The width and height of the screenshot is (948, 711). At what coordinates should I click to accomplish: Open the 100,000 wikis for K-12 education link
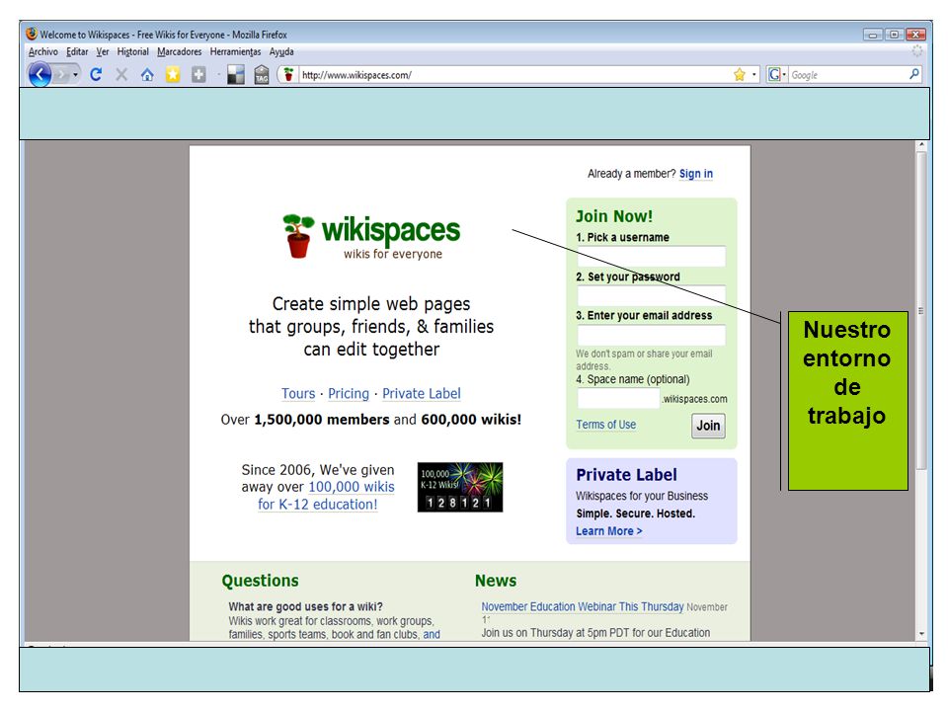point(327,495)
